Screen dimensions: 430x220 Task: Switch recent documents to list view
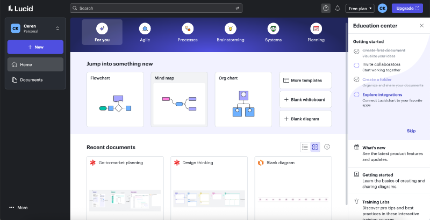click(x=305, y=147)
